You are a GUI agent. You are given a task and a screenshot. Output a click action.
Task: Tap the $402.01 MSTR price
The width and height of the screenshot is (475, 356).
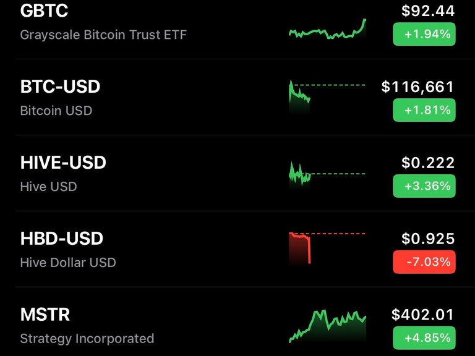click(x=423, y=315)
